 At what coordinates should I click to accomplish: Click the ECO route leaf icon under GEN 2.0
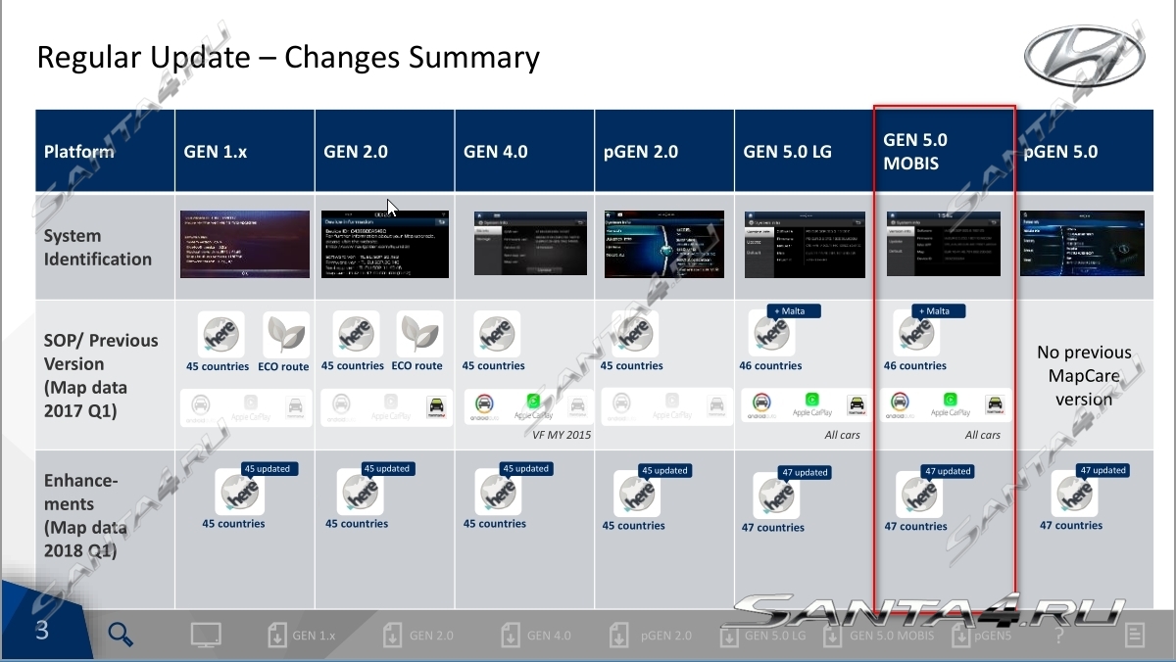click(x=419, y=335)
